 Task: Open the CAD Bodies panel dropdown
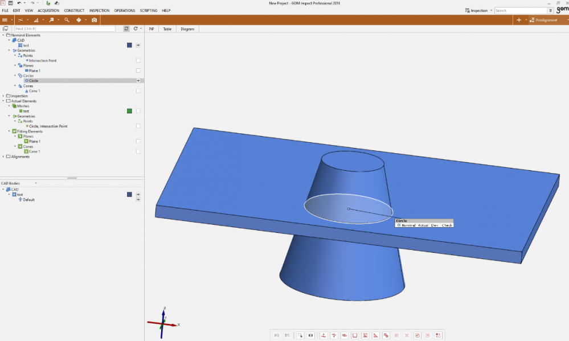pos(36,183)
